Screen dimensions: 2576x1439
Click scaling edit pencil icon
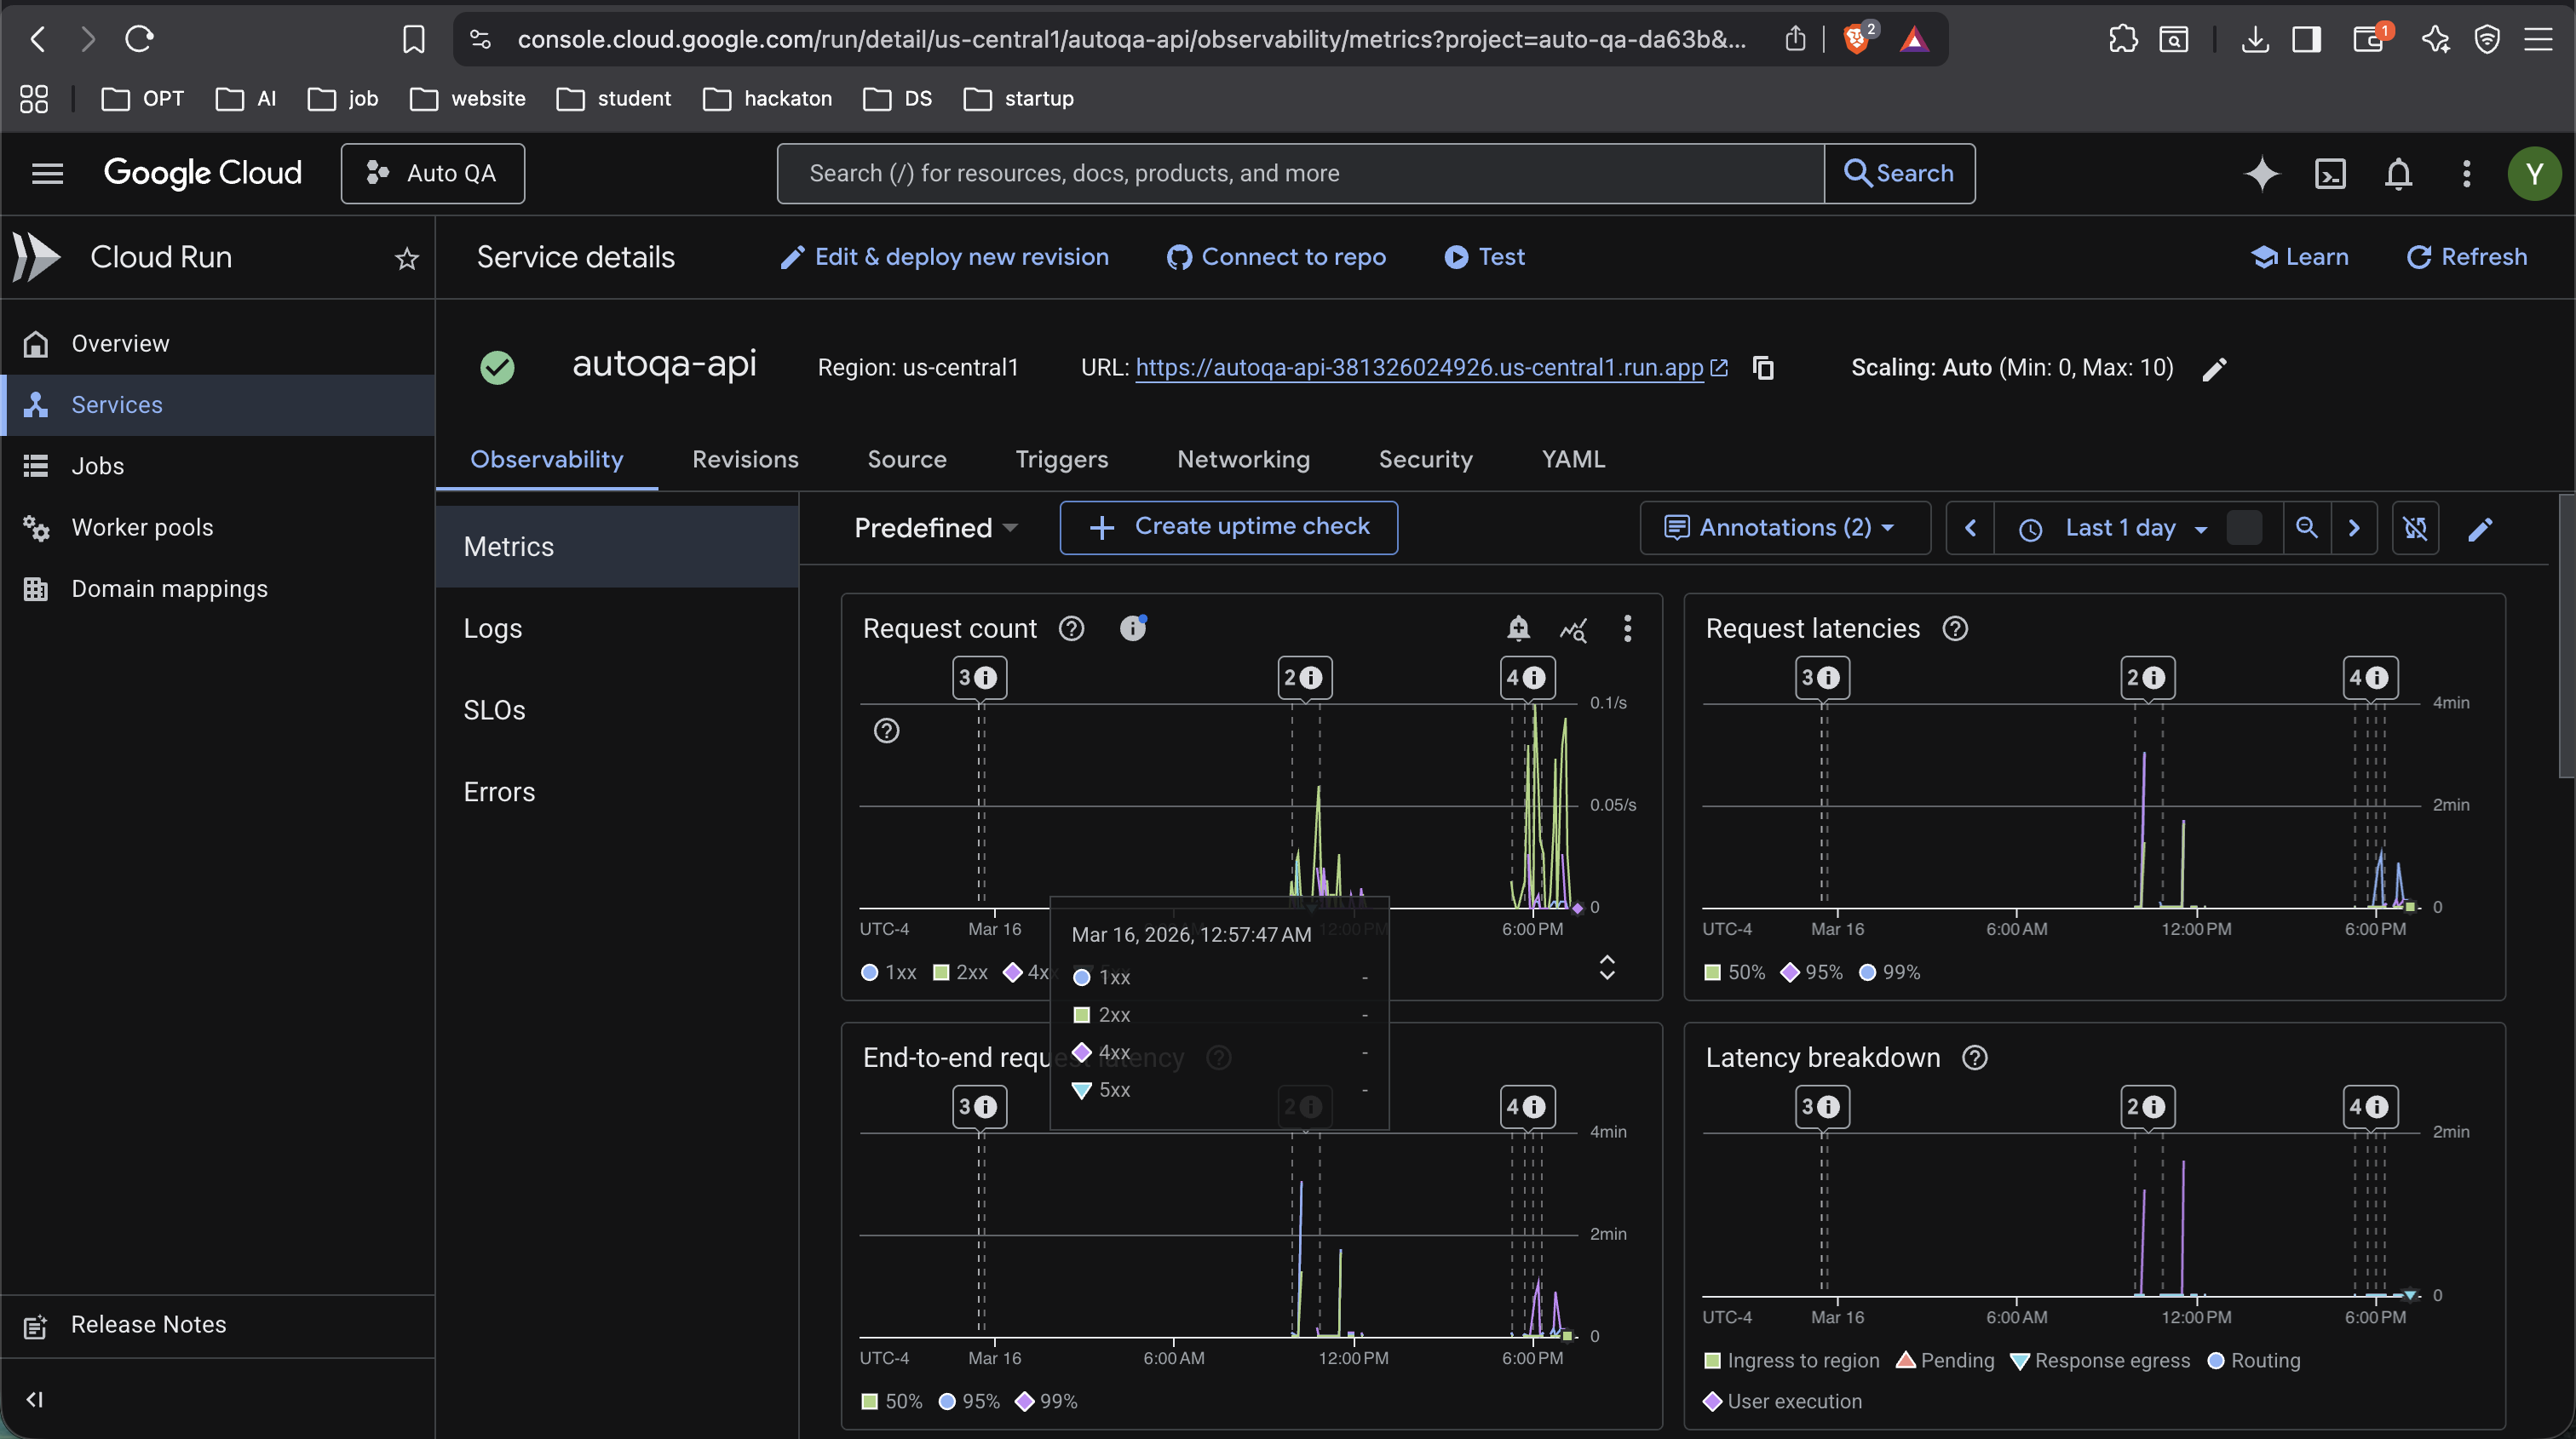(x=2214, y=370)
